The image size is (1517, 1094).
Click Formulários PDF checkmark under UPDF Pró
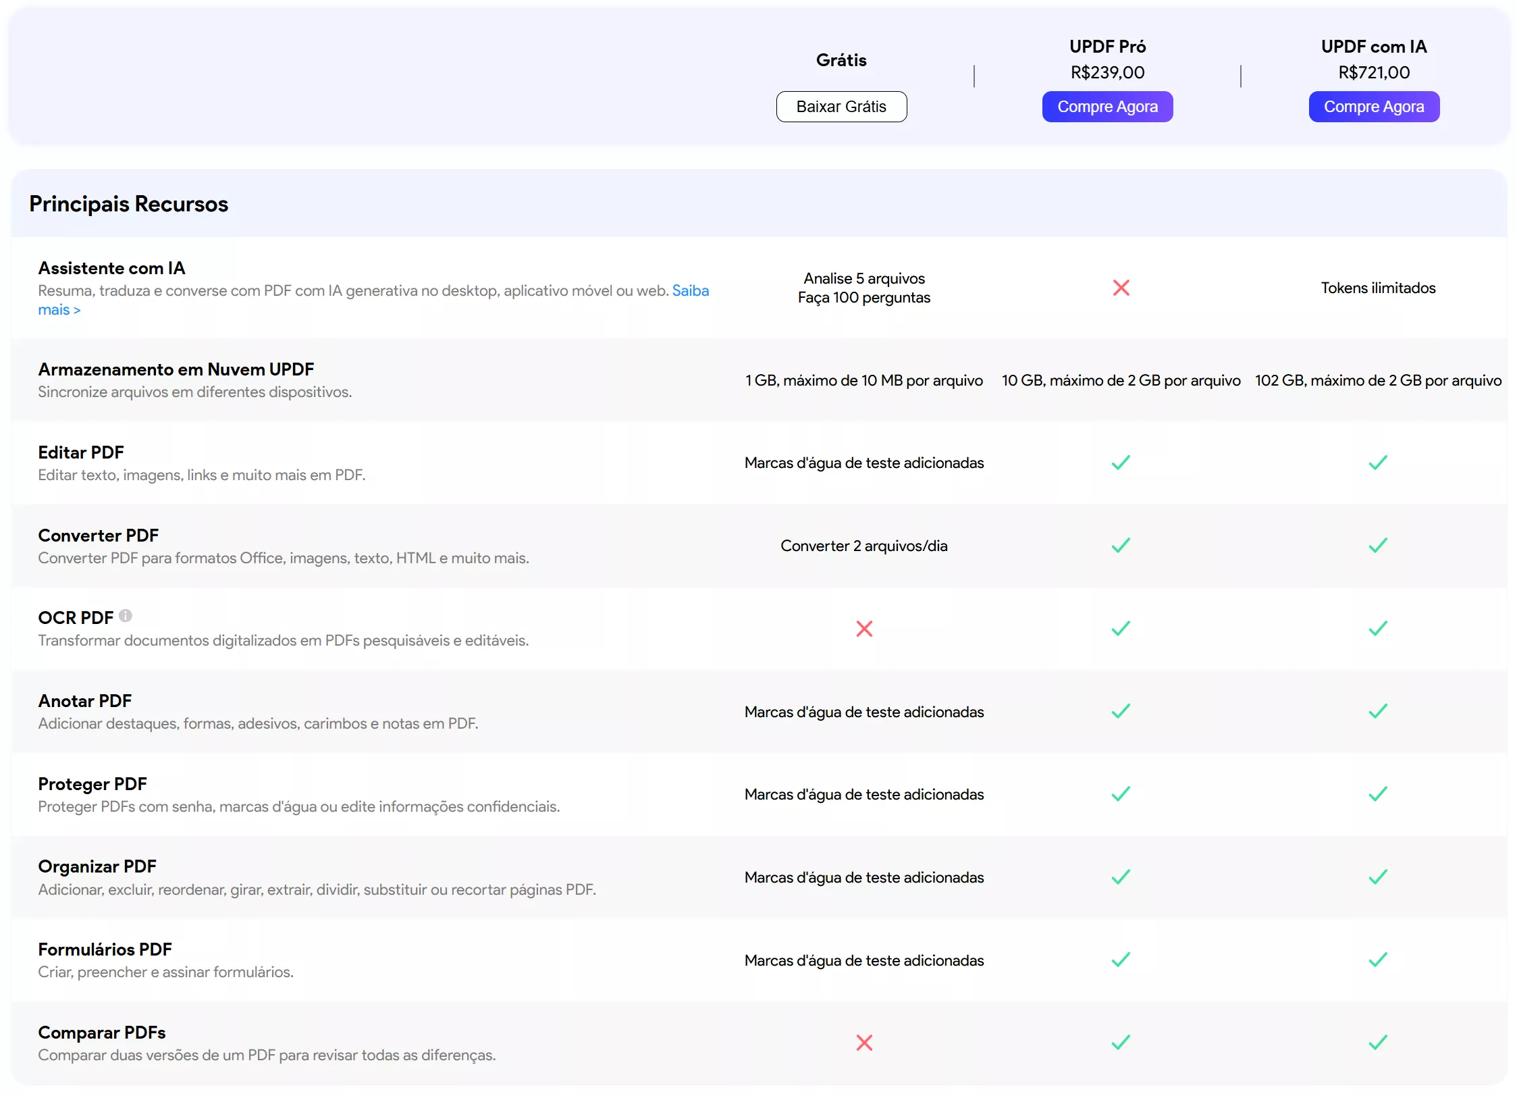tap(1121, 960)
